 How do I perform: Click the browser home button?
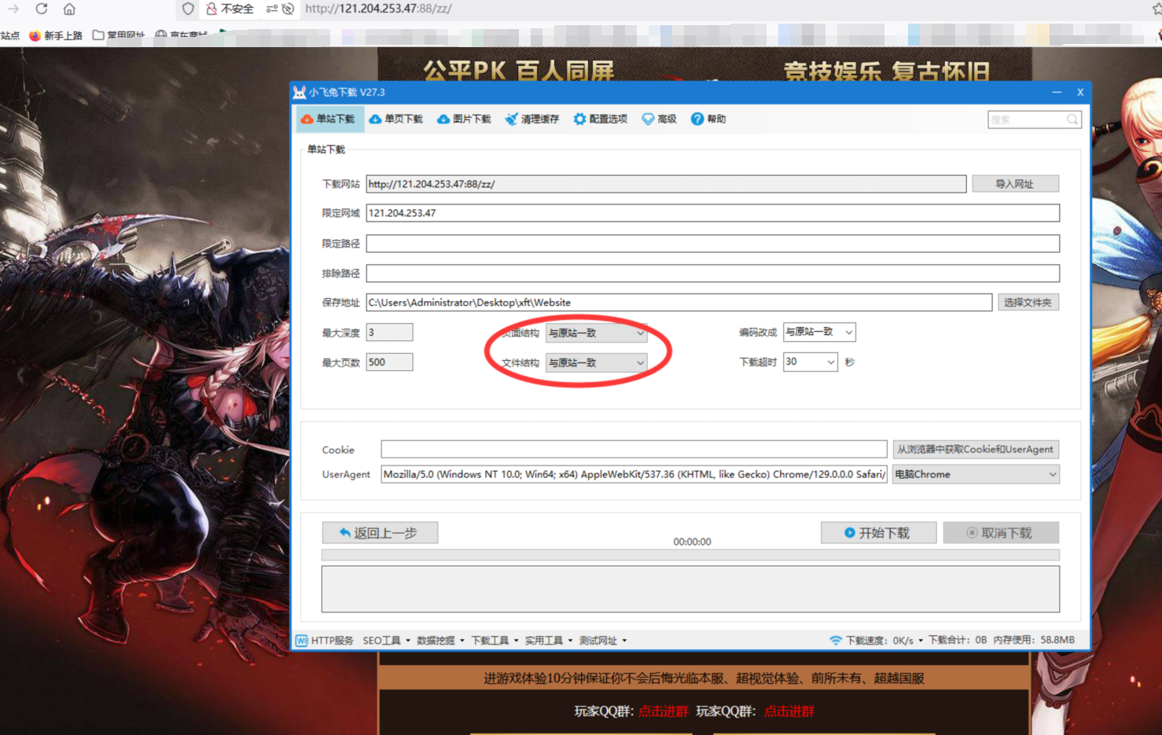tap(69, 9)
